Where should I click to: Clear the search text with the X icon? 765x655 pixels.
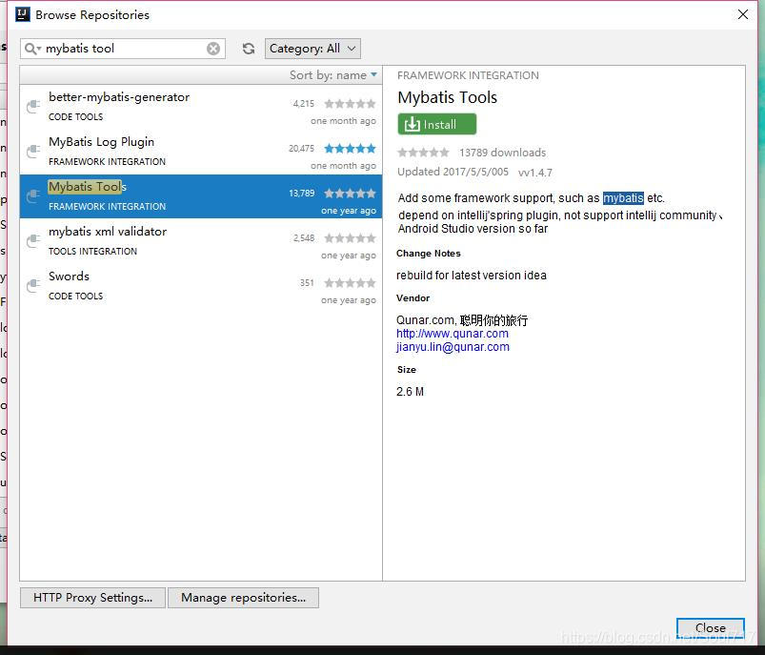tap(213, 49)
